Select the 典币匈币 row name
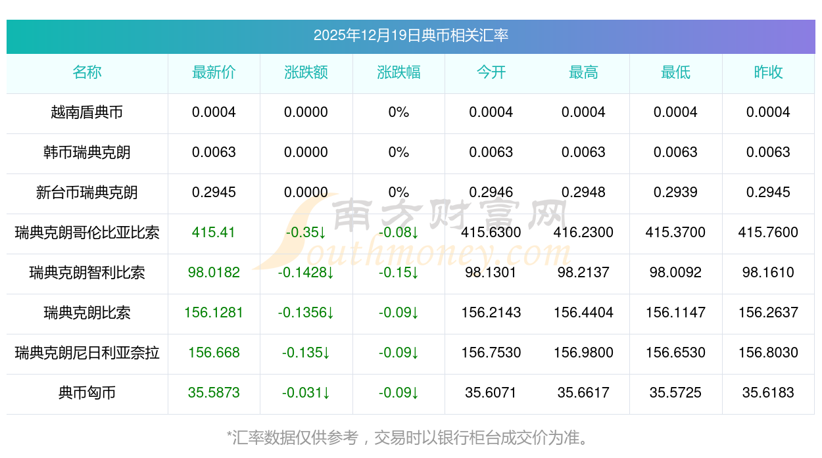 87,393
